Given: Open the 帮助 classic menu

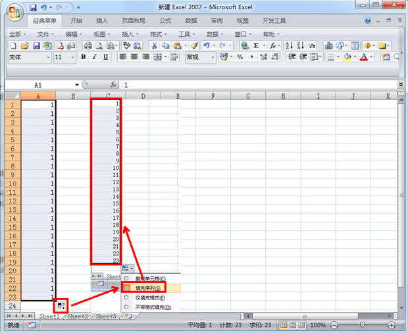Looking at the screenshot, I should [x=271, y=34].
